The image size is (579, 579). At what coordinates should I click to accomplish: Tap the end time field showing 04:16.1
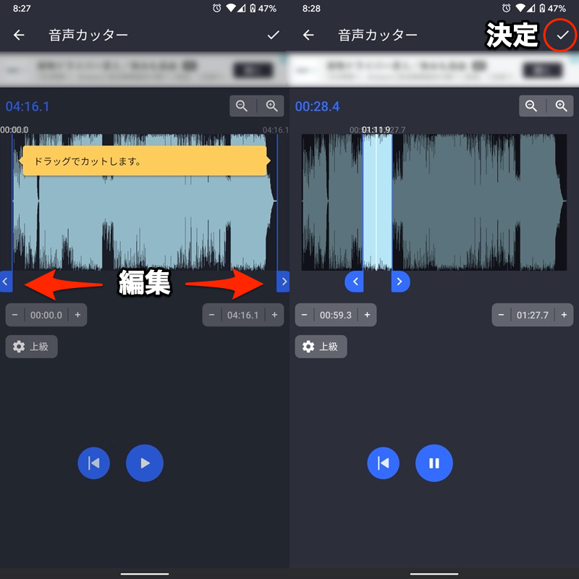pyautogui.click(x=242, y=316)
